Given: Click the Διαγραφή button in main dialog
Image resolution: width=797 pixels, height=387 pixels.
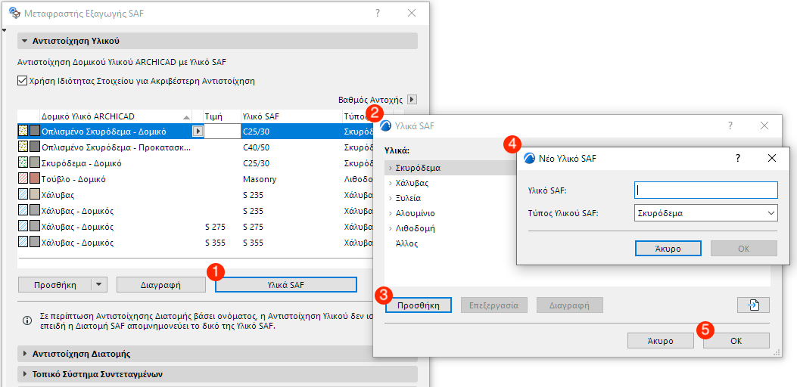Looking at the screenshot, I should point(161,285).
